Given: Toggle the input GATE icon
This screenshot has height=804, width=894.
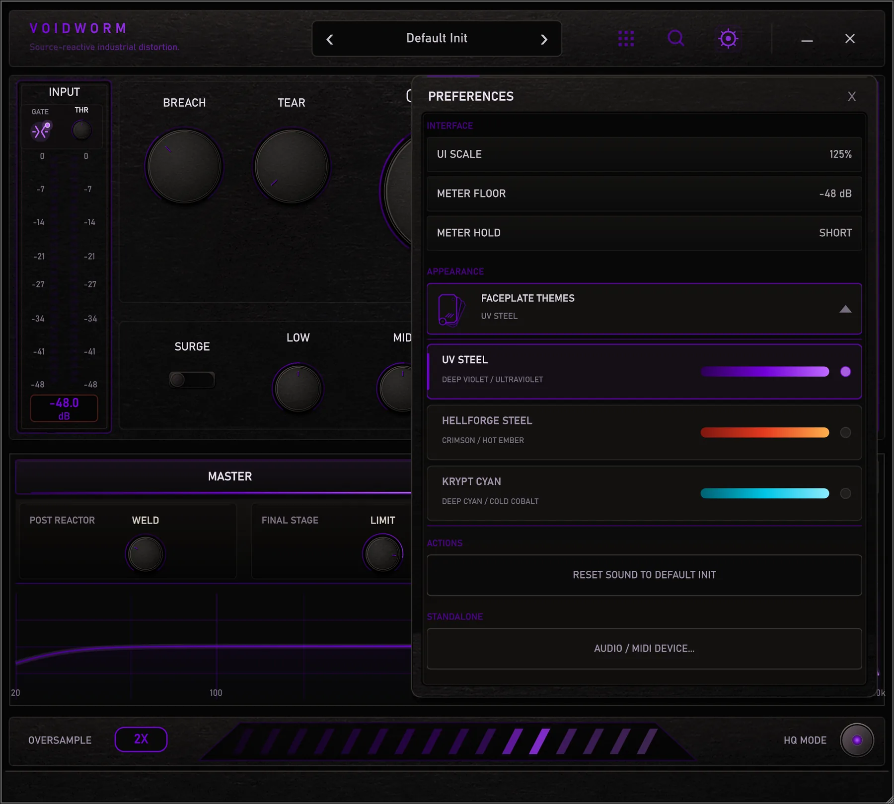Looking at the screenshot, I should click(x=41, y=131).
